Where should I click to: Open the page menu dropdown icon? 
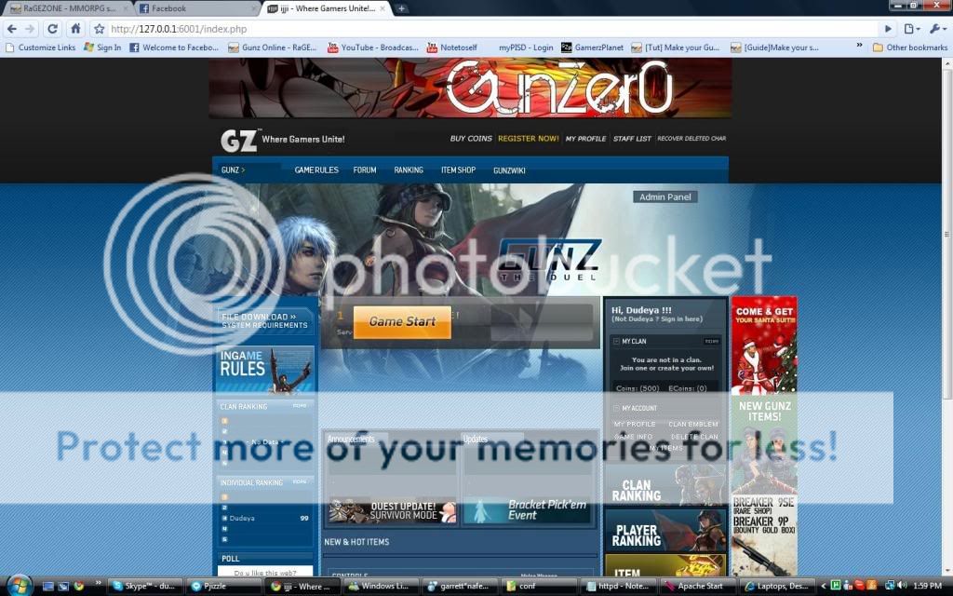point(912,29)
